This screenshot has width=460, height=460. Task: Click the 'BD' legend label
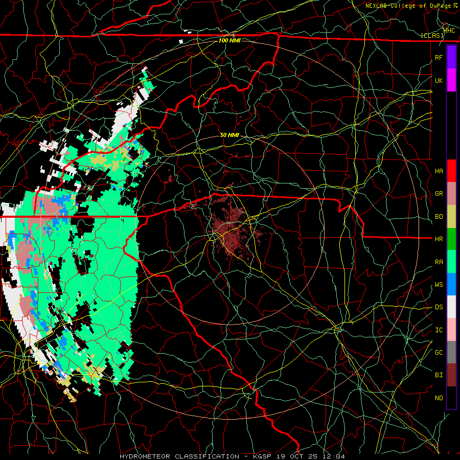[439, 217]
